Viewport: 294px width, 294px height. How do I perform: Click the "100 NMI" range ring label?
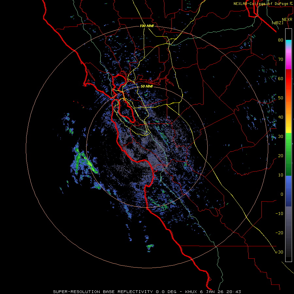click(x=147, y=26)
